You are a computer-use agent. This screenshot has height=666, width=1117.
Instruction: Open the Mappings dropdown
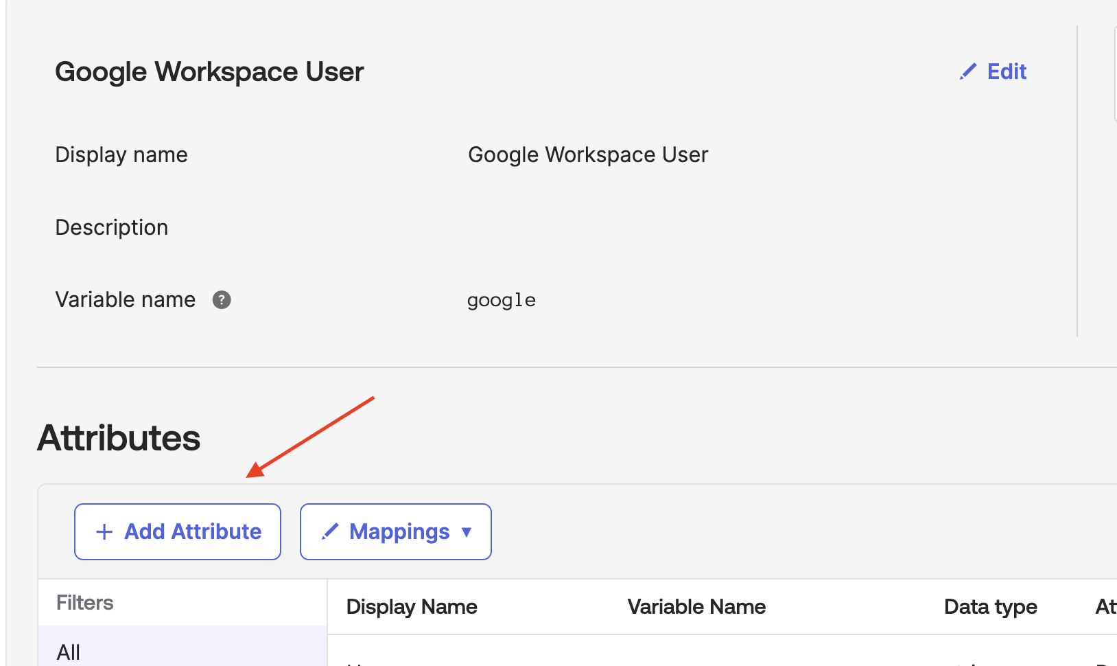click(x=396, y=531)
